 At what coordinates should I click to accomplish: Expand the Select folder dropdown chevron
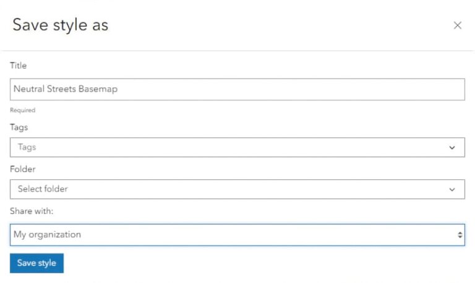coord(452,189)
